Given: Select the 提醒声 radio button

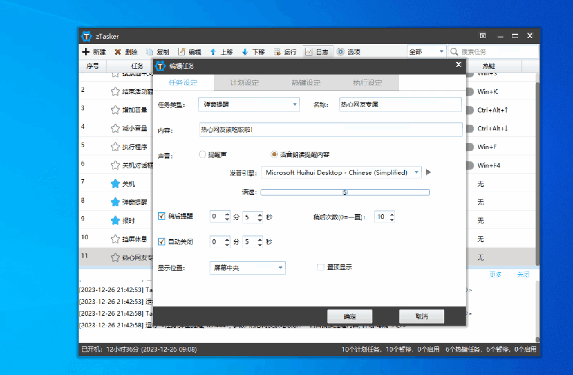Looking at the screenshot, I should pos(202,154).
